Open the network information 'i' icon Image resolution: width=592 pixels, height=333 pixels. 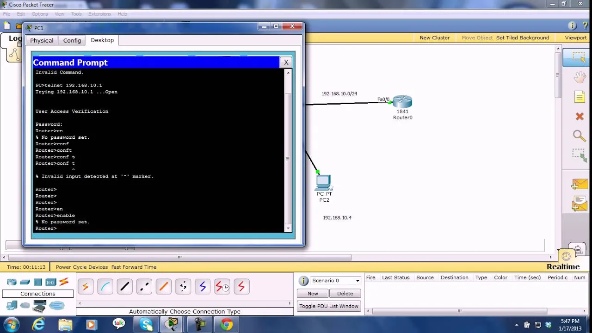[572, 26]
